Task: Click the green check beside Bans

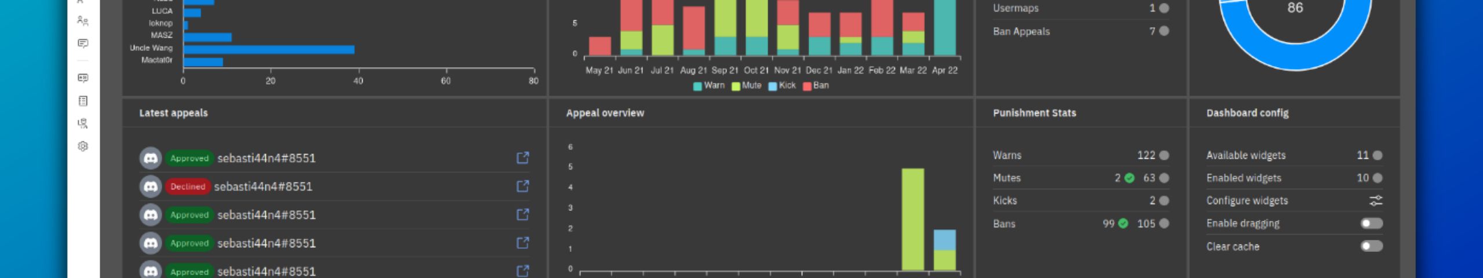Action: (x=1123, y=224)
